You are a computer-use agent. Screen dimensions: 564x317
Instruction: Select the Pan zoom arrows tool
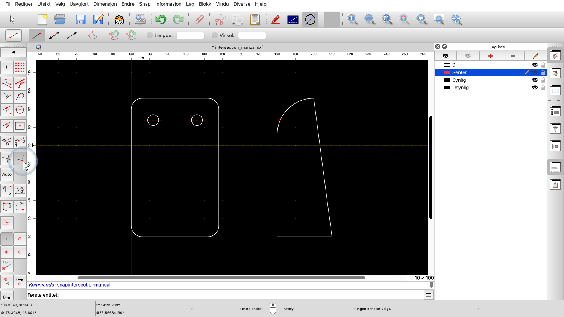(456, 19)
